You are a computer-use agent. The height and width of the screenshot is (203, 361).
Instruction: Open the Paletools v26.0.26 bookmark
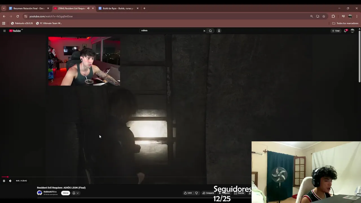(22, 23)
